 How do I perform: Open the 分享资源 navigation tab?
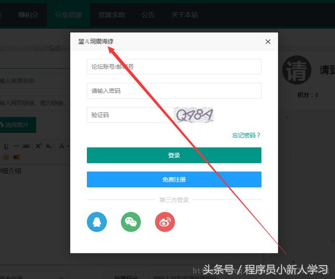coord(69,15)
